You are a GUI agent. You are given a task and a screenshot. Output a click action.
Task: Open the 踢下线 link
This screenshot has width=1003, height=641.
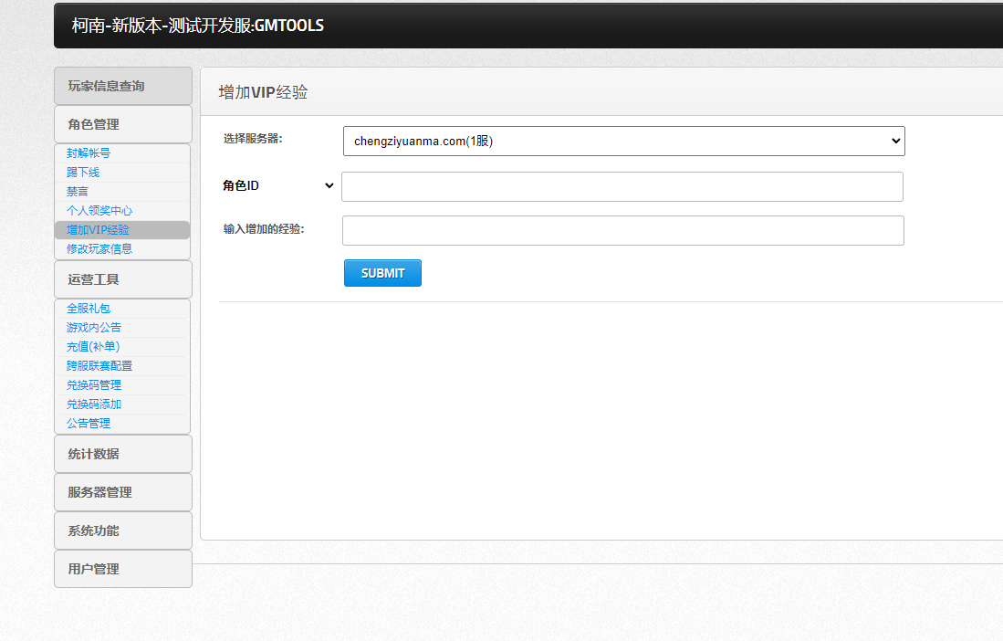pyautogui.click(x=83, y=173)
